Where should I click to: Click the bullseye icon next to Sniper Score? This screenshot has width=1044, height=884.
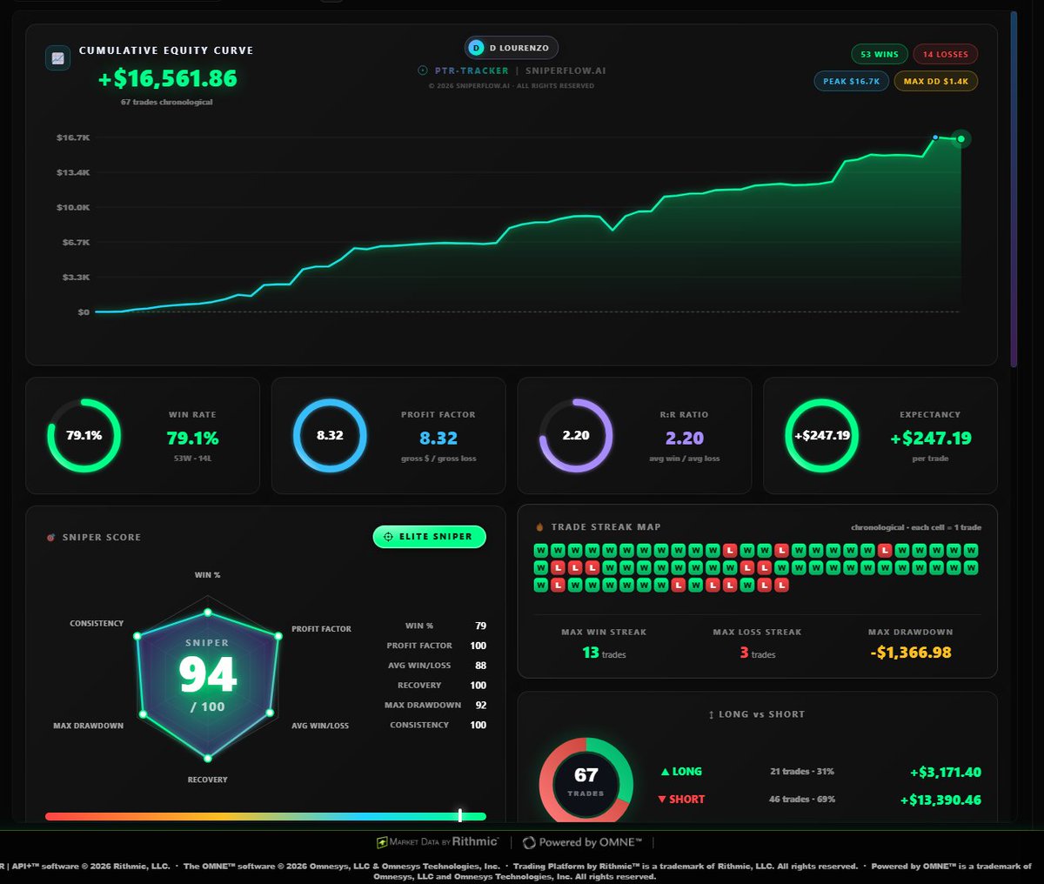(x=50, y=538)
